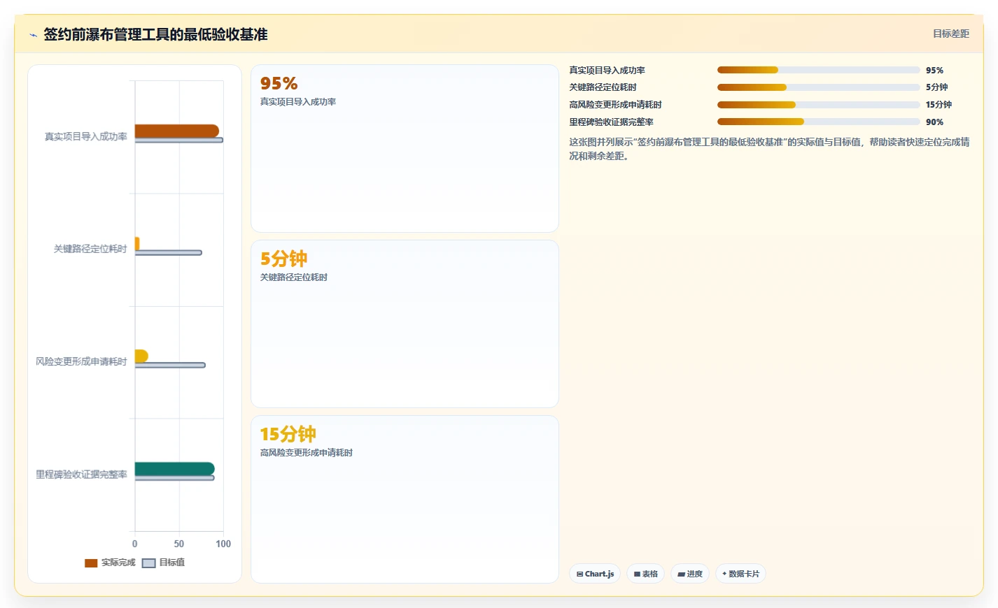Image resolution: width=998 pixels, height=608 pixels.
Task: Click the 真实项目导入成功率 progress row label
Action: click(x=607, y=71)
